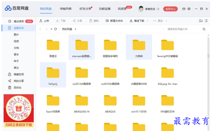Select 全部文件 in the sidebar
Screen dimensions: 212x131
click(19, 28)
